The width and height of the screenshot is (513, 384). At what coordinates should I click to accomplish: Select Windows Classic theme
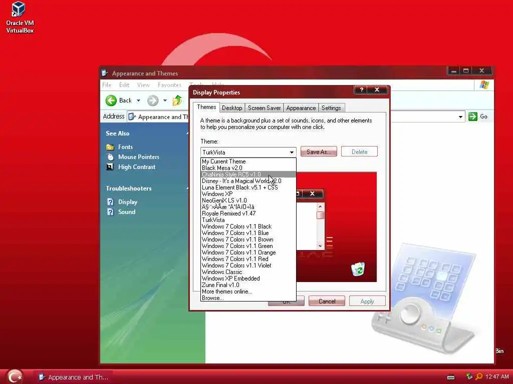click(248, 272)
